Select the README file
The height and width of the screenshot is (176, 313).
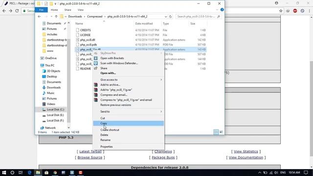(86, 68)
